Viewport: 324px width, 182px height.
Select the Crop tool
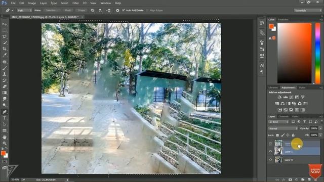click(x=5, y=49)
